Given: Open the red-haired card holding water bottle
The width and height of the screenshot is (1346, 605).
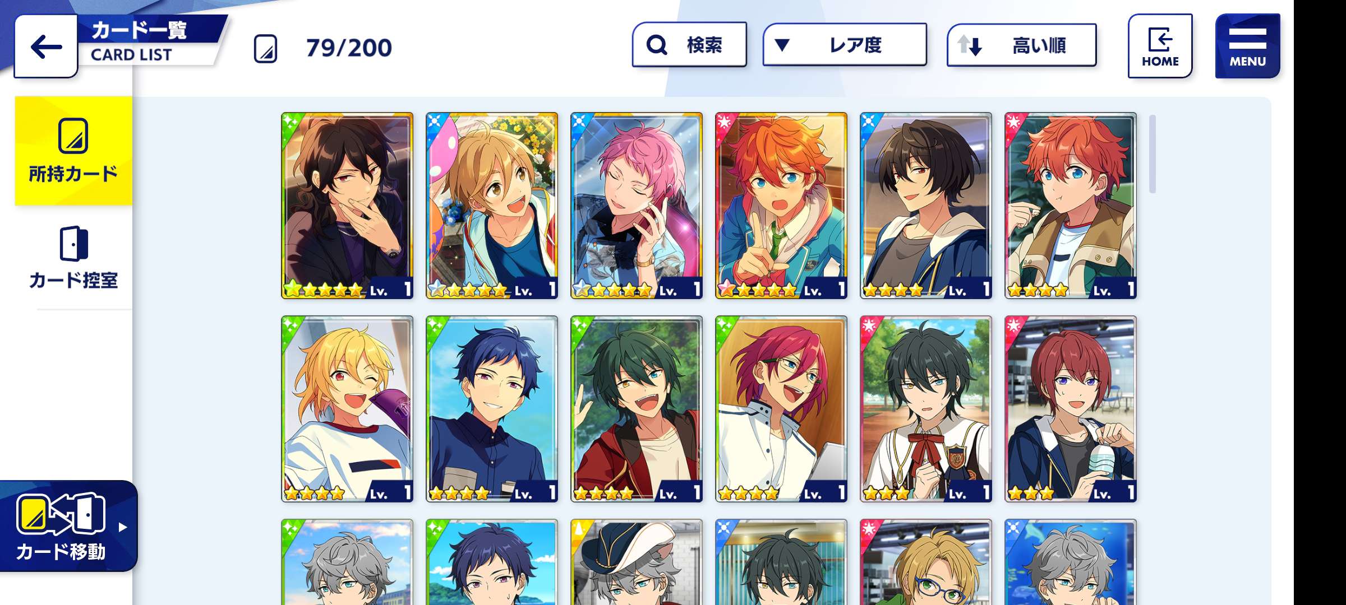Looking at the screenshot, I should [1071, 409].
